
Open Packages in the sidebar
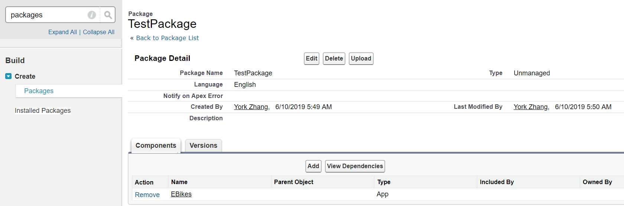(39, 91)
